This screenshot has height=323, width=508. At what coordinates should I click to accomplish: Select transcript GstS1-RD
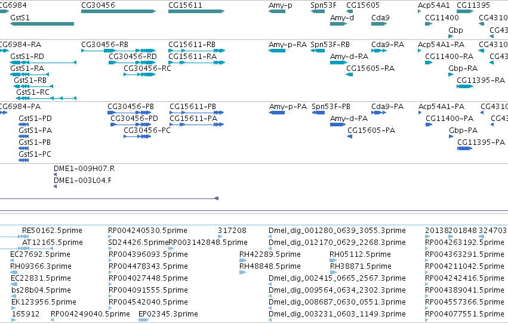(27, 57)
